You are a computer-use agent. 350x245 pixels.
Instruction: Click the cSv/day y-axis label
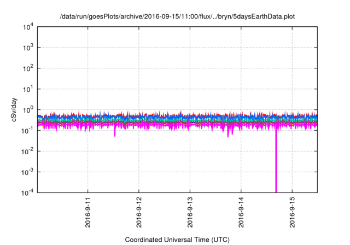pyautogui.click(x=14, y=109)
